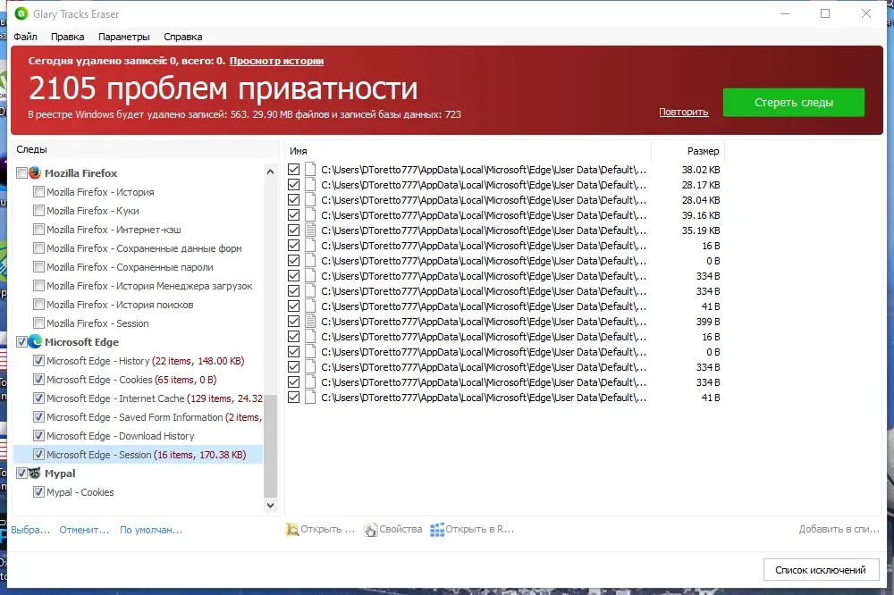Toggle Microsoft Edge - Download History checkbox
This screenshot has height=595, width=894.
38,436
